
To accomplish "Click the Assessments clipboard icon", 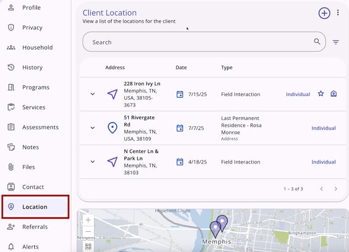I will [11, 127].
